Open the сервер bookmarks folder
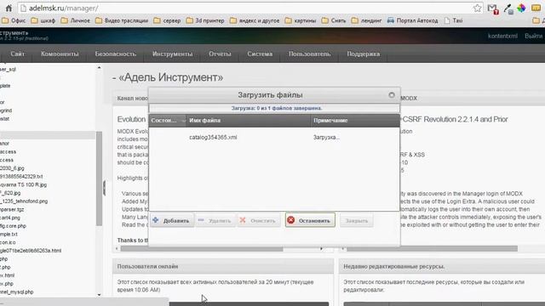This screenshot has height=306, width=545. coord(167,20)
